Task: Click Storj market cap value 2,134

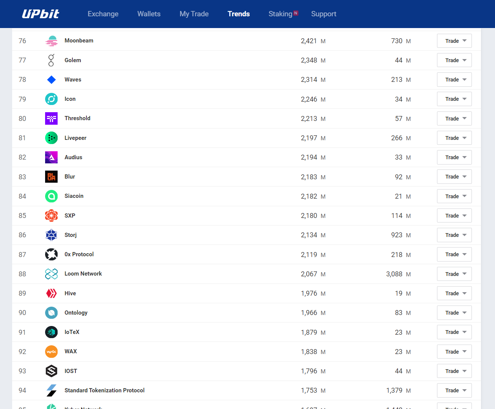Action: (309, 235)
